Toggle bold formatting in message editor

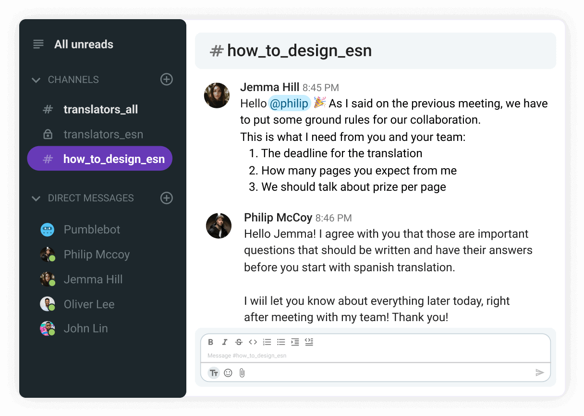pos(210,342)
